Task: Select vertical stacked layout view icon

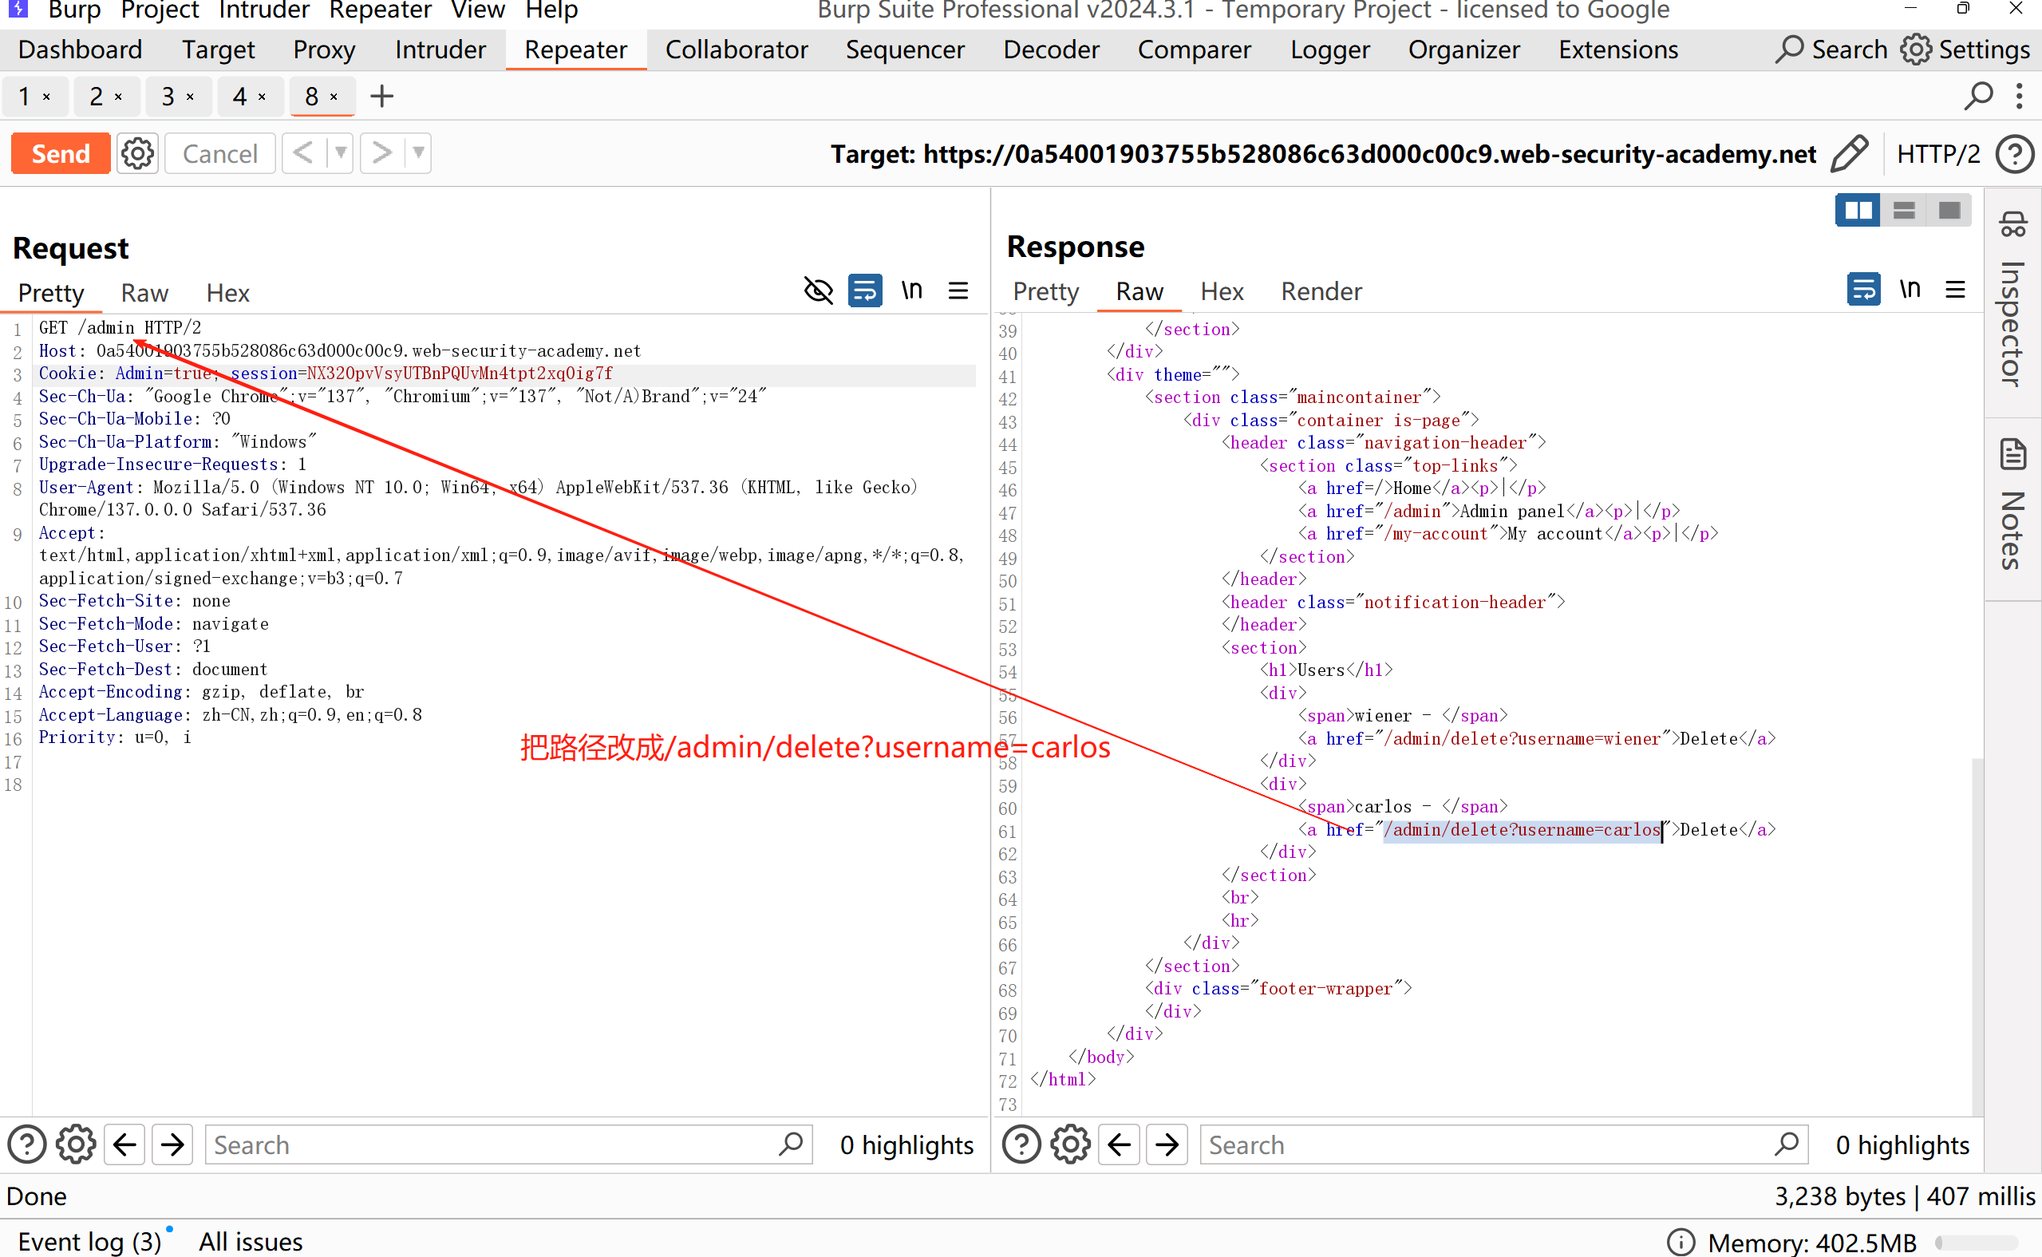Action: click(x=1904, y=211)
